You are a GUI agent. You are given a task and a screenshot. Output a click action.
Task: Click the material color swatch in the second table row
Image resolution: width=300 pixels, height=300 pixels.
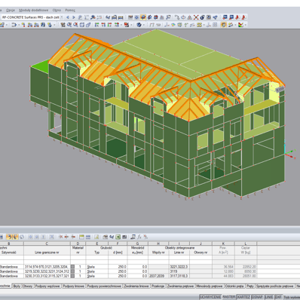pos(72,271)
